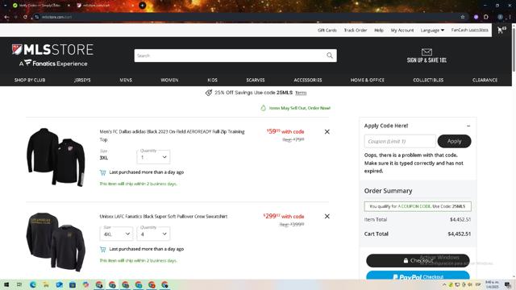The width and height of the screenshot is (516, 290).
Task: Bookmark page with the star icon
Action: click(463, 17)
